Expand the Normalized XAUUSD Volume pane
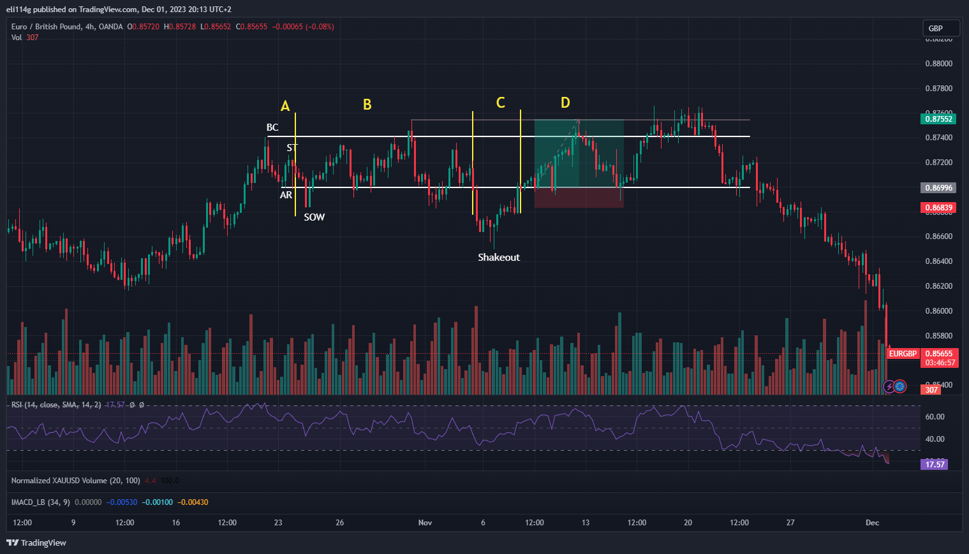The width and height of the screenshot is (969, 554). pyautogui.click(x=75, y=481)
